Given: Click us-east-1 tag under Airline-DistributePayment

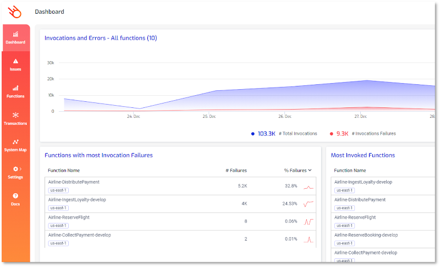Looking at the screenshot, I should (58, 190).
